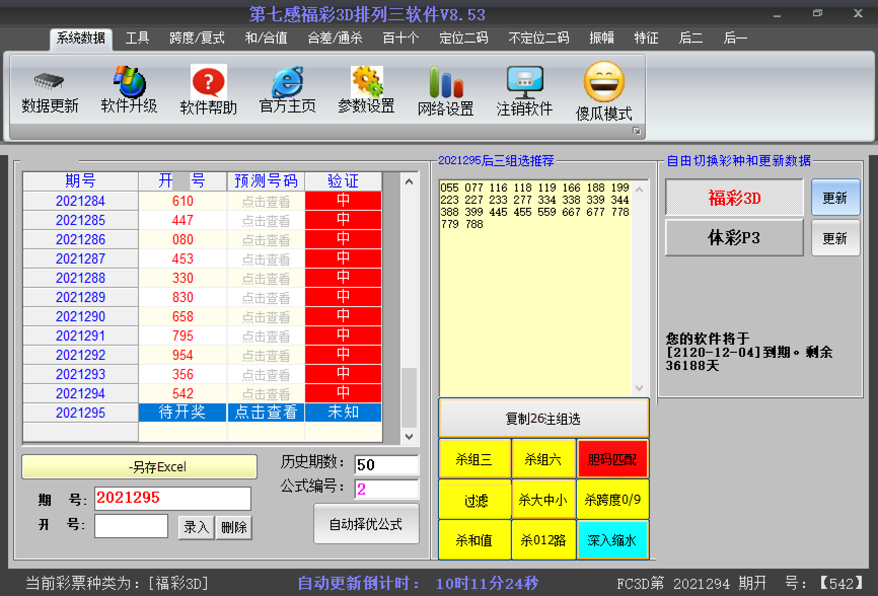The image size is (878, 596).
Task: Open the 跨度/复式 tab
Action: pyautogui.click(x=197, y=38)
